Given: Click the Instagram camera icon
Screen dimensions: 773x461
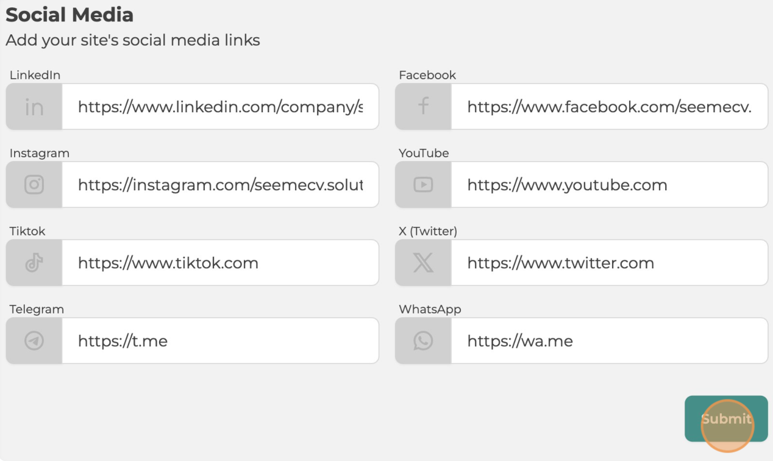Looking at the screenshot, I should (x=34, y=185).
